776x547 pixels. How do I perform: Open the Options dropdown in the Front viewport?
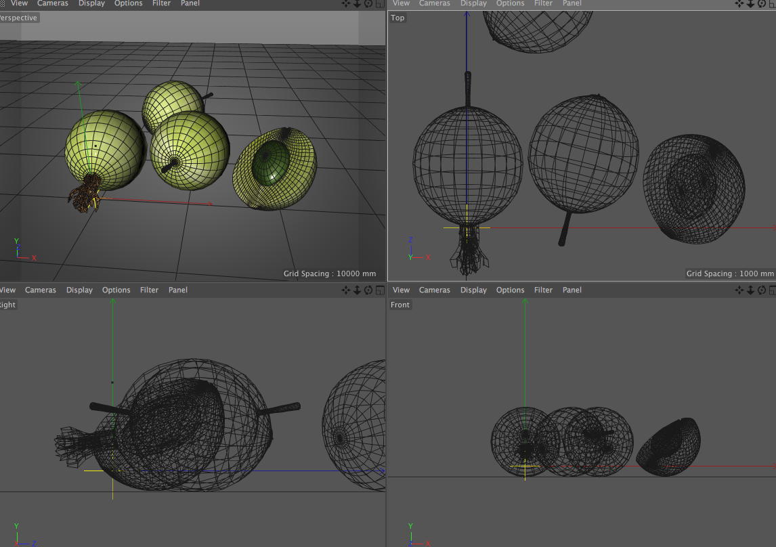pyautogui.click(x=510, y=290)
